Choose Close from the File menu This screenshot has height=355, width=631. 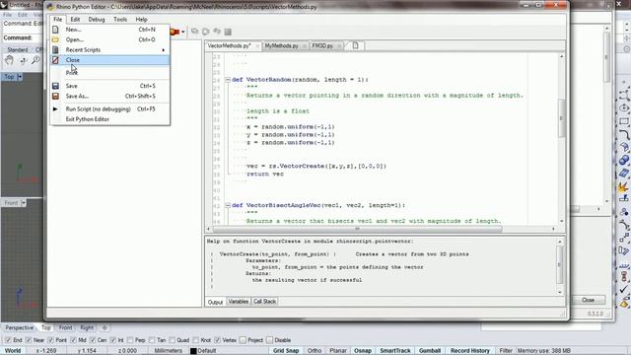(109, 60)
